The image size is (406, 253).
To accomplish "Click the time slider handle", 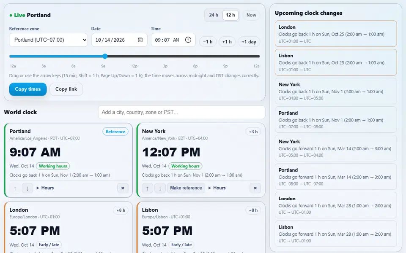I will [105, 56].
